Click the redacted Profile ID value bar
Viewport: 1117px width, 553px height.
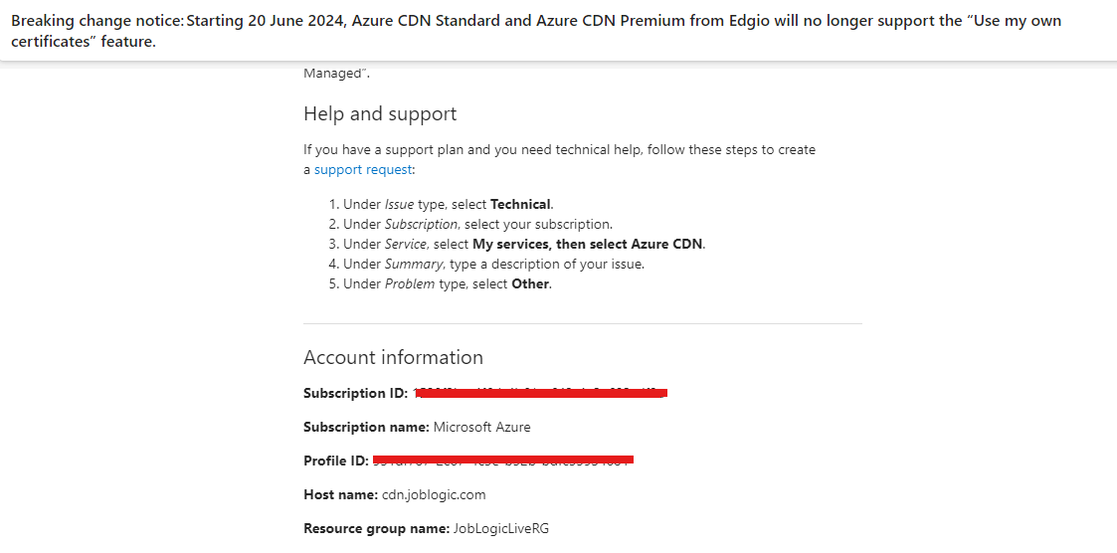(x=503, y=460)
